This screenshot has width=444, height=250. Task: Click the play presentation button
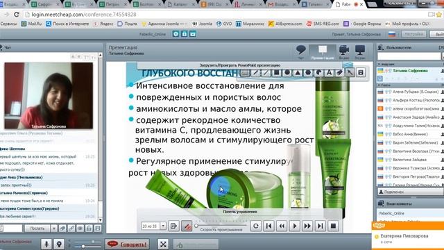coord(294,226)
